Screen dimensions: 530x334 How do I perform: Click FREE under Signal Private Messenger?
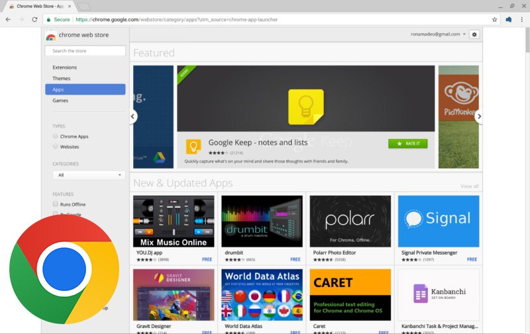pyautogui.click(x=472, y=259)
